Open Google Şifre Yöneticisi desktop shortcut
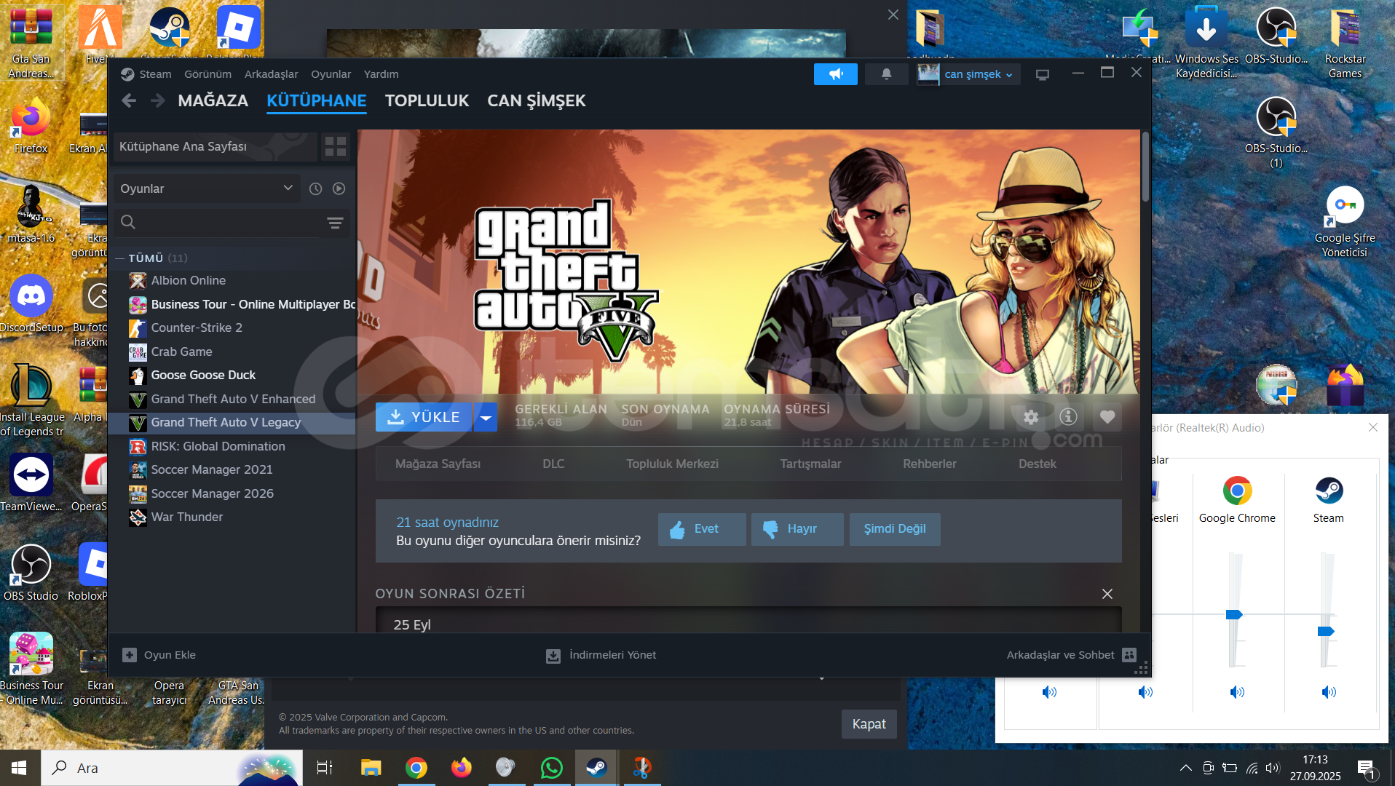1395x786 pixels. [1345, 222]
